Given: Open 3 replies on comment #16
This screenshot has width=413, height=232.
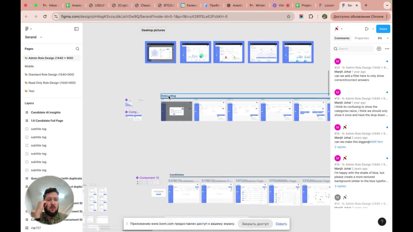Looking at the screenshot, I should click(340, 186).
